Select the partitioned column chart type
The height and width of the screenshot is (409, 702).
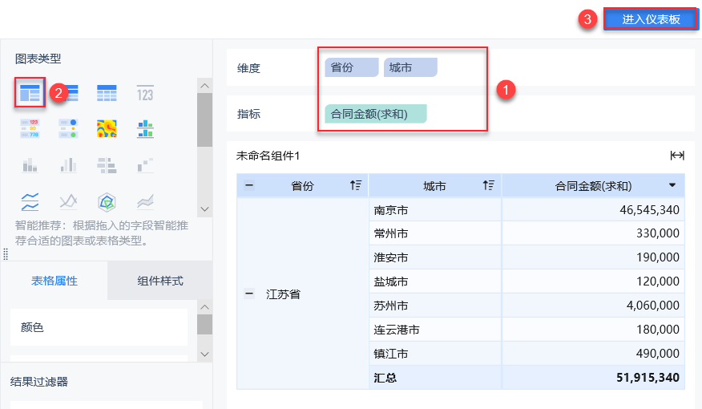[x=145, y=128]
